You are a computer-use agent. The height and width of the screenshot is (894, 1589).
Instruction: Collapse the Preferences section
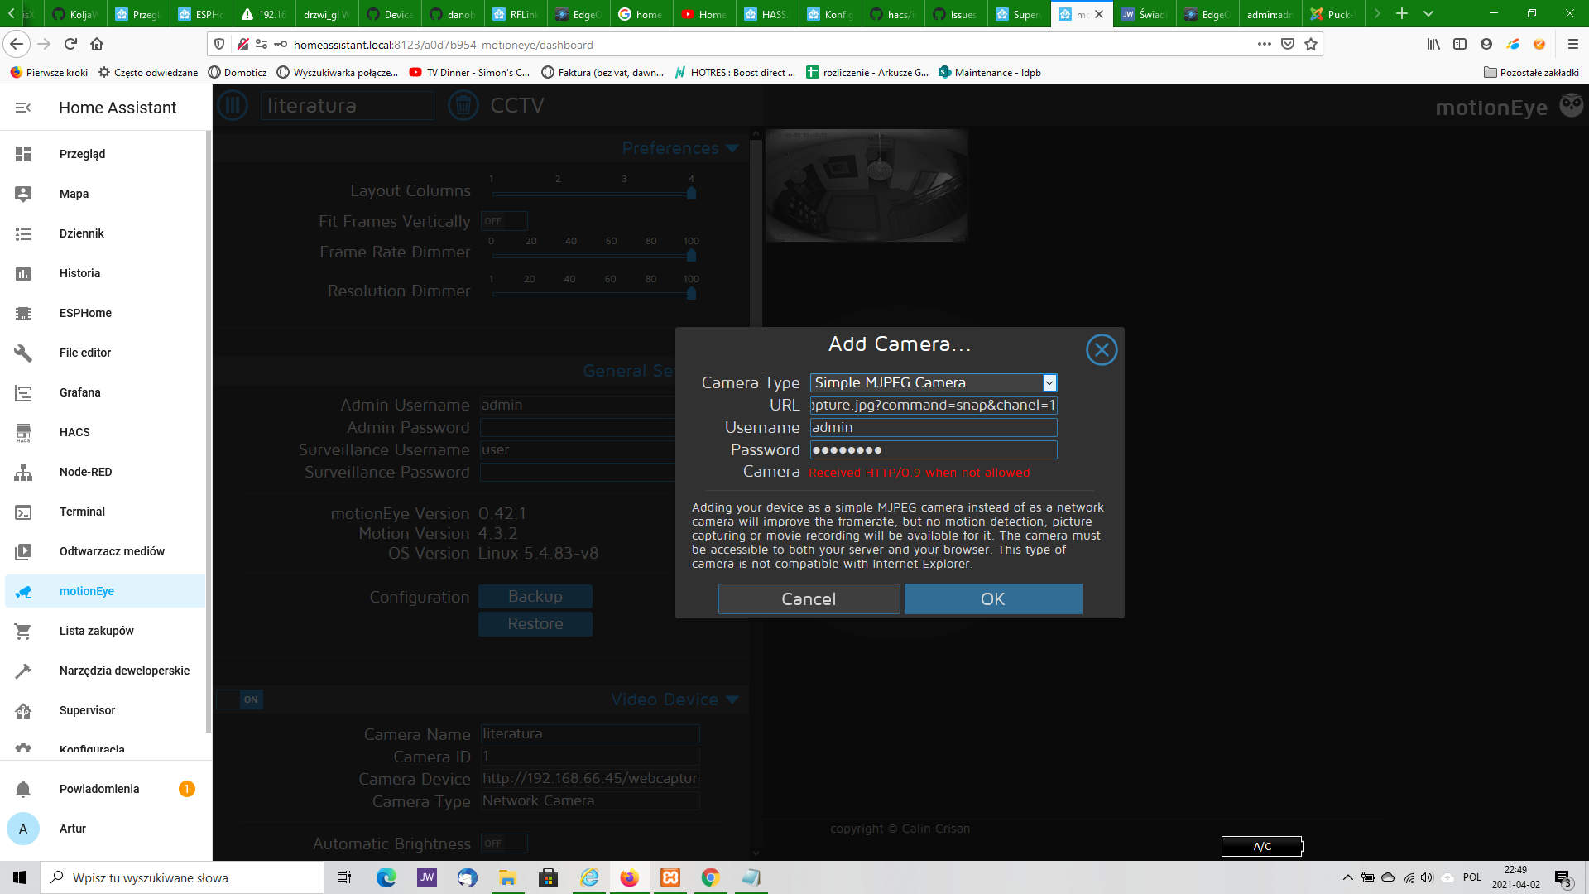[732, 148]
